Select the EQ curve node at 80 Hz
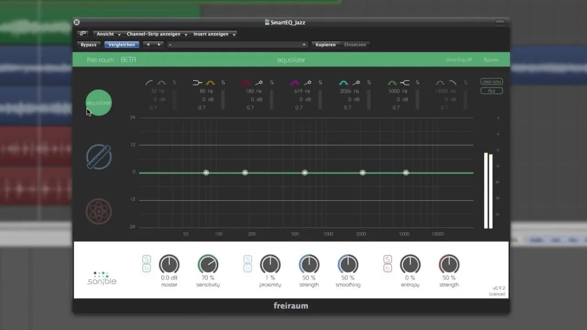Viewport: 587px width, 330px height. pos(206,173)
